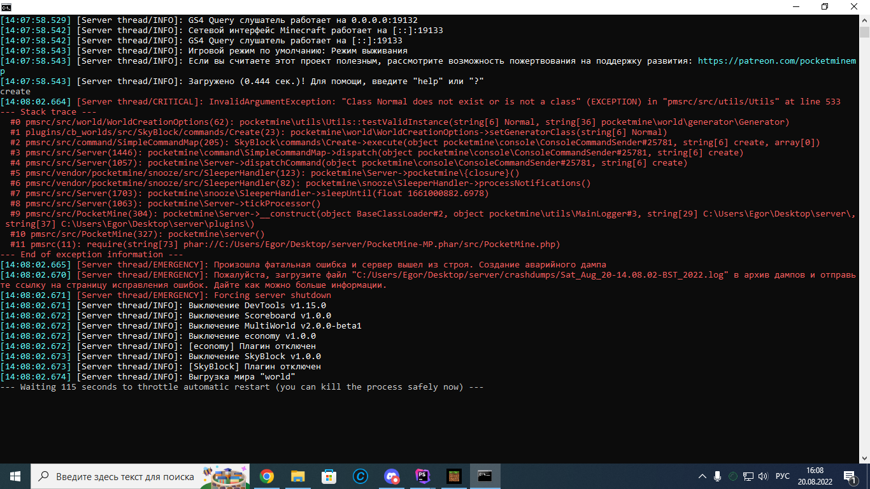Viewport: 870px width, 489px height.
Task: Click stack frame #7 pmsrc/src/Server(1703)
Action: (249, 194)
